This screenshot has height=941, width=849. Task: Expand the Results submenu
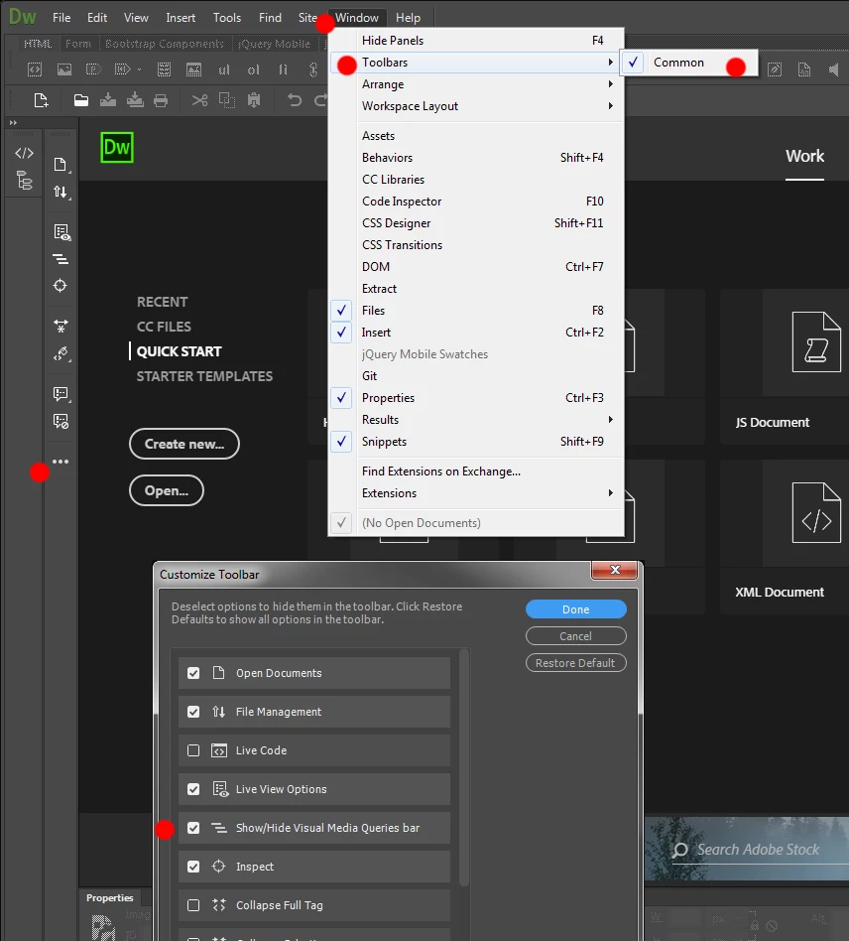(476, 420)
